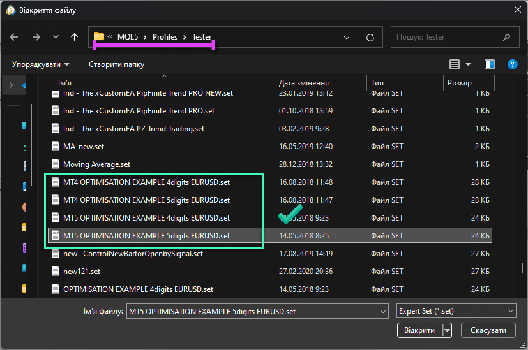The width and height of the screenshot is (528, 350).
Task: Click the view layout icon
Action: [455, 64]
